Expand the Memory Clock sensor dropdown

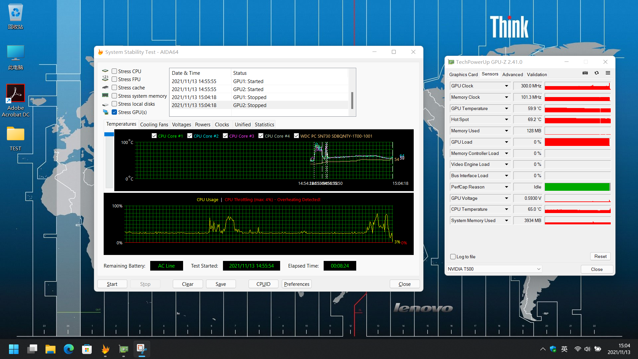tap(506, 97)
